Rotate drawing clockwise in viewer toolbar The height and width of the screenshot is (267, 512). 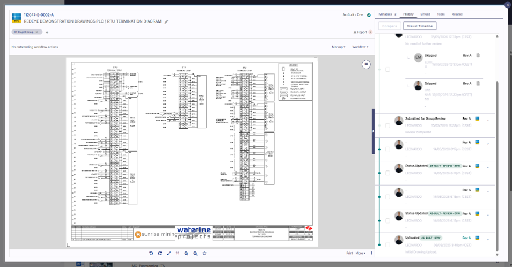click(x=160, y=253)
